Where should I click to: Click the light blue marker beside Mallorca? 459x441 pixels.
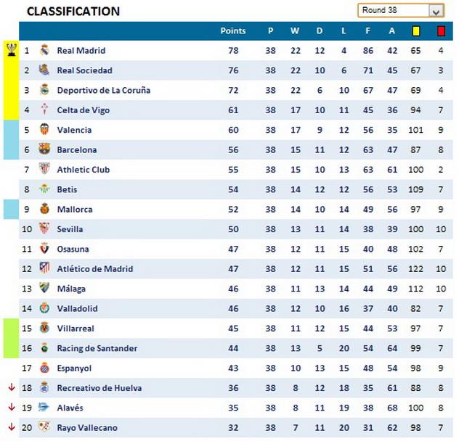tap(11, 210)
